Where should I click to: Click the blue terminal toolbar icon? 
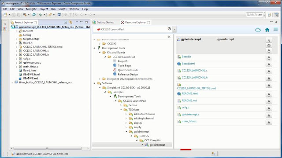[59, 14]
